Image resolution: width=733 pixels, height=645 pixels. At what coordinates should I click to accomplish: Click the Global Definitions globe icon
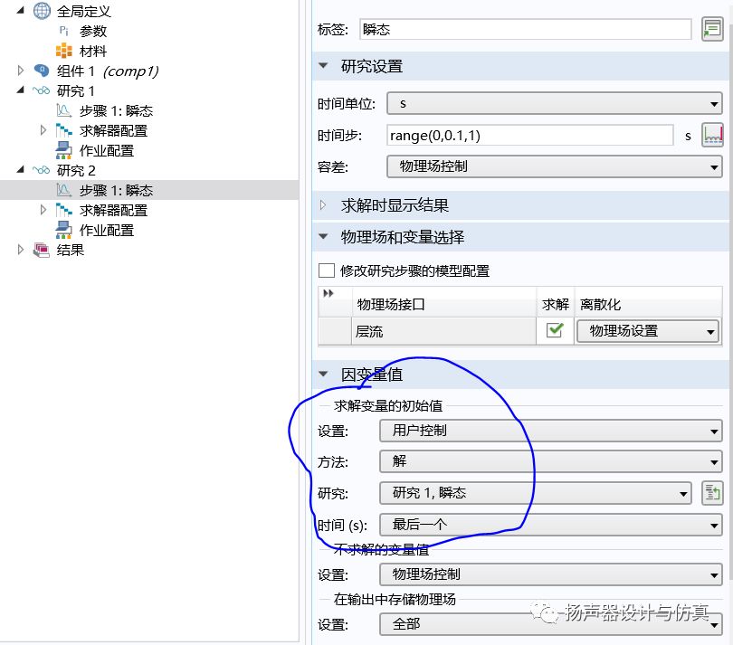42,11
